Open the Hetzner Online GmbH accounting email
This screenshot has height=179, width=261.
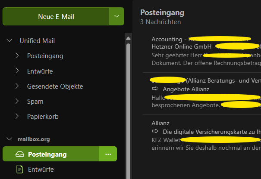[202, 51]
